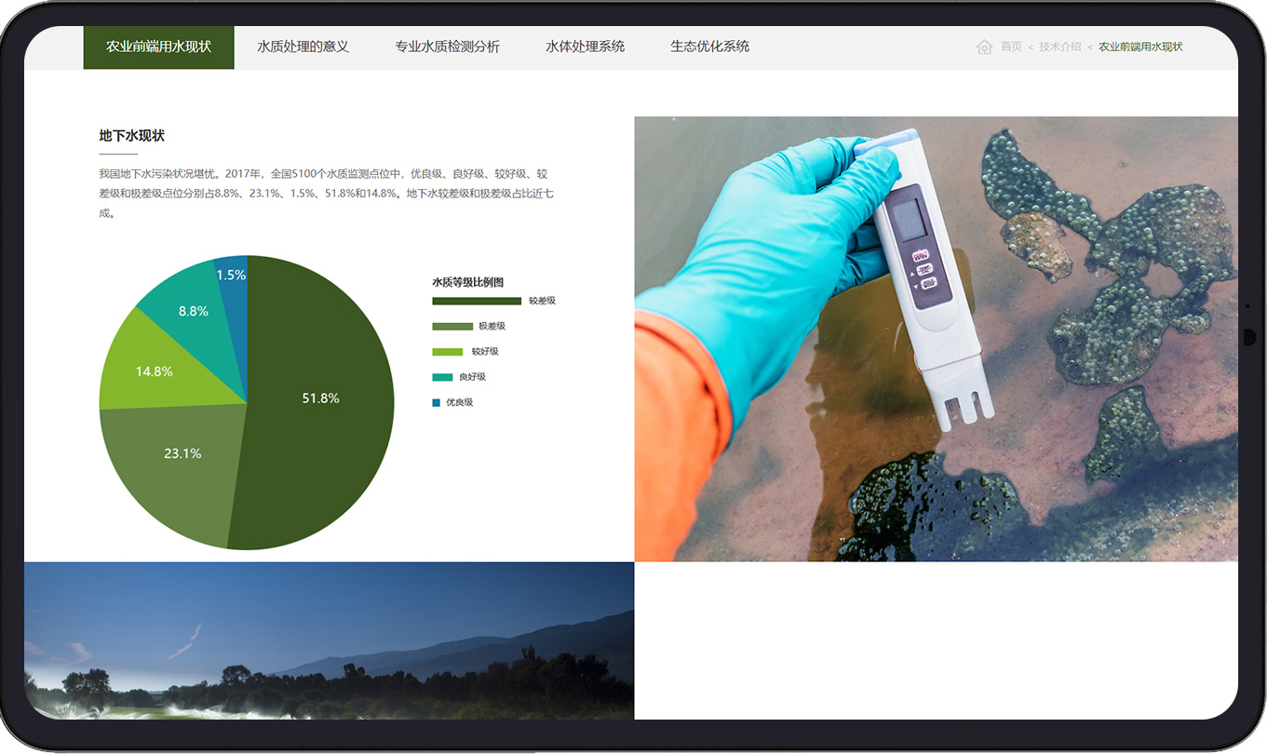Go to 生态优化系统 tab

tap(709, 47)
